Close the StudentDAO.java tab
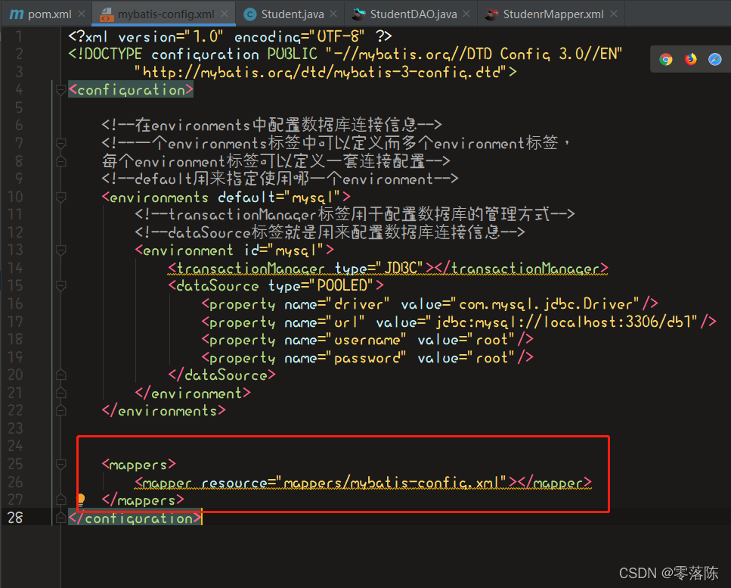The height and width of the screenshot is (588, 731). coord(466,14)
